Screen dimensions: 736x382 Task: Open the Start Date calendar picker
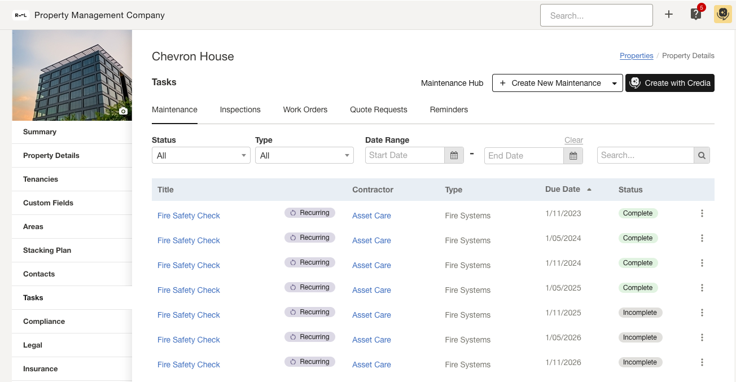pyautogui.click(x=454, y=155)
